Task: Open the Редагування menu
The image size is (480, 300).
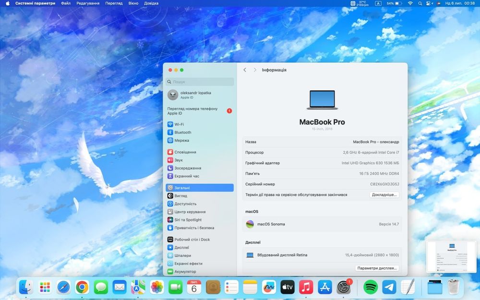Action: 88,3
